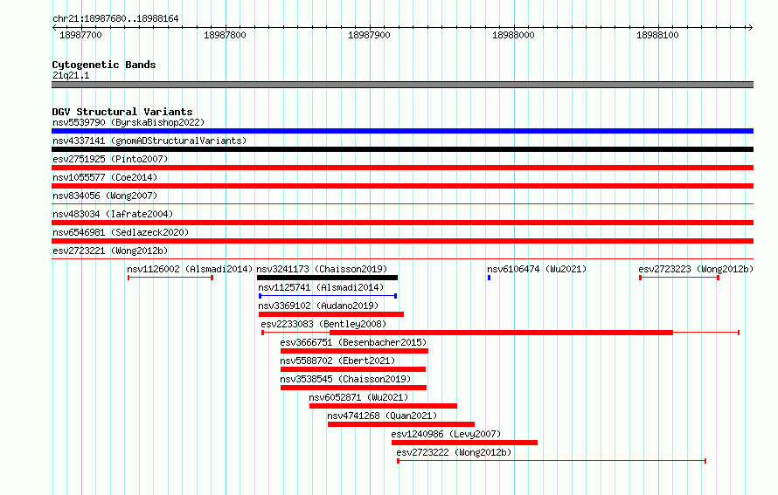
Task: Click ruler position 18987700
Action: (x=80, y=35)
